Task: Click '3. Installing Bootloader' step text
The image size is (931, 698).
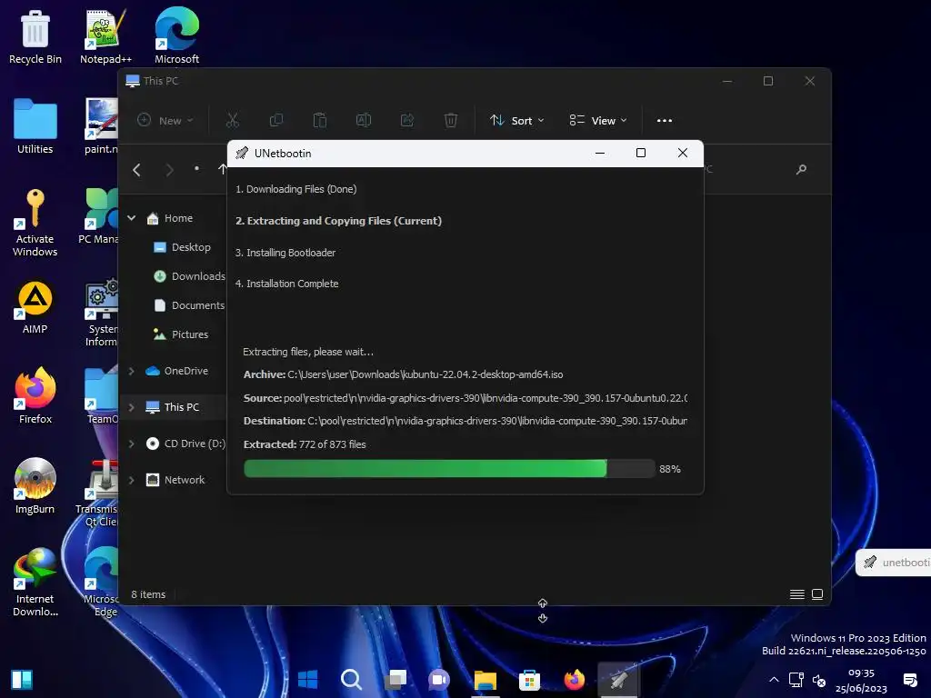Action: tap(285, 253)
